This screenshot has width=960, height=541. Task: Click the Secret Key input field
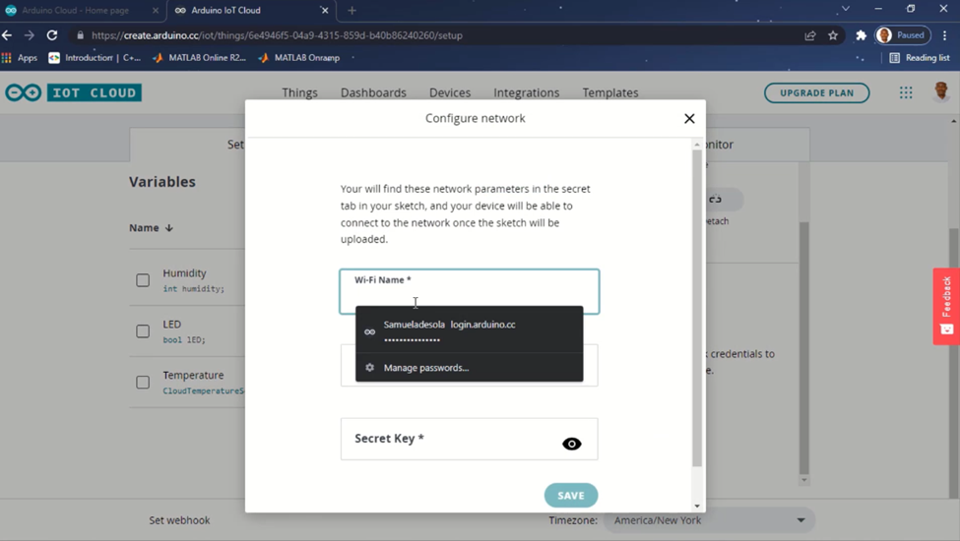[469, 439]
